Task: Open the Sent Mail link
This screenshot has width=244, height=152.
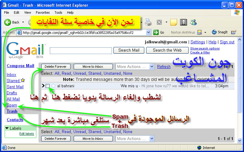Action: [15, 87]
